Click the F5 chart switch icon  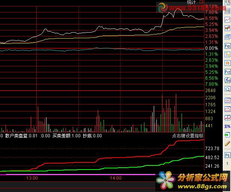tap(227, 155)
